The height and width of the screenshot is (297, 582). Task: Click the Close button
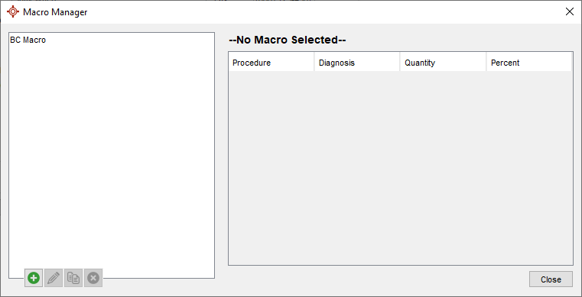point(551,279)
